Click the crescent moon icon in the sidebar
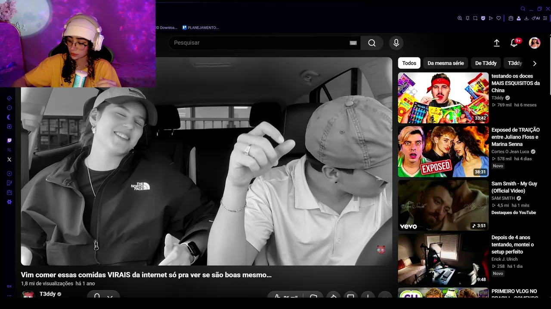 point(9,117)
